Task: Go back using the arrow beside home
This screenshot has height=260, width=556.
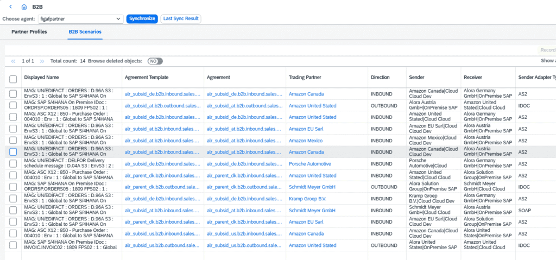Action: pos(11,7)
